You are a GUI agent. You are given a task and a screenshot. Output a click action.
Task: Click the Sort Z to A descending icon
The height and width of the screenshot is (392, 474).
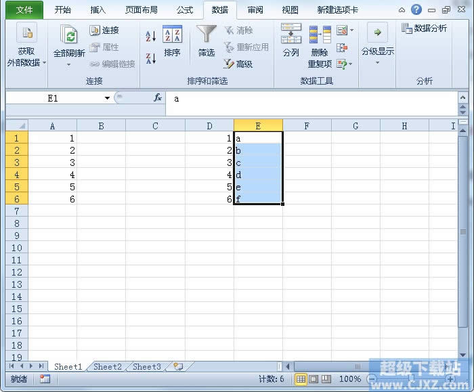pos(151,58)
